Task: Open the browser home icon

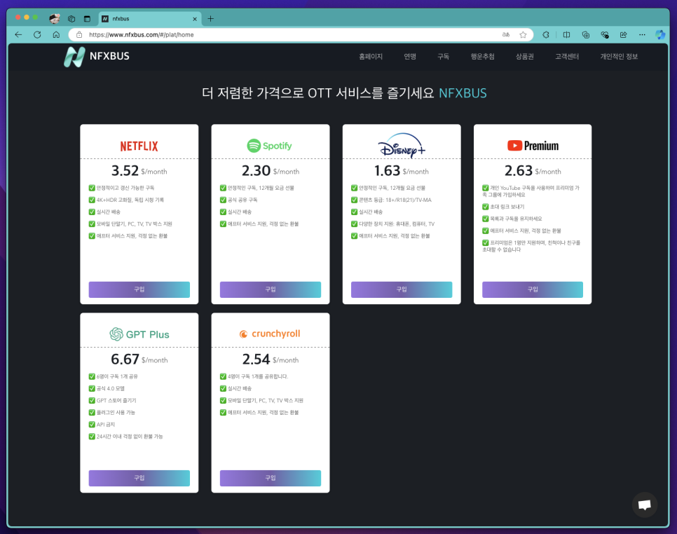Action: (56, 34)
